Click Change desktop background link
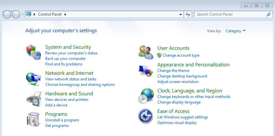 (182, 76)
